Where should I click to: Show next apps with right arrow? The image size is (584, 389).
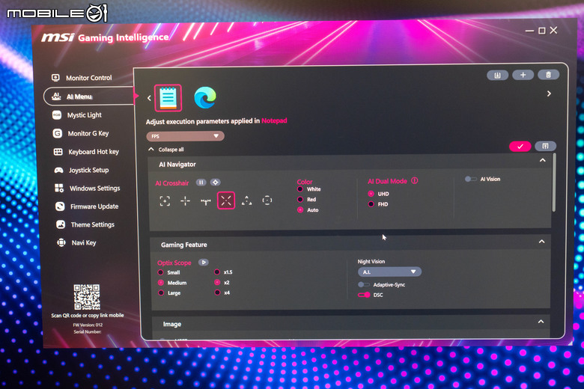549,94
